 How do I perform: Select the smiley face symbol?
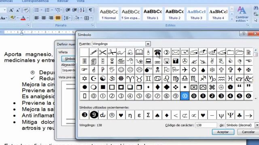(x=121, y=70)
